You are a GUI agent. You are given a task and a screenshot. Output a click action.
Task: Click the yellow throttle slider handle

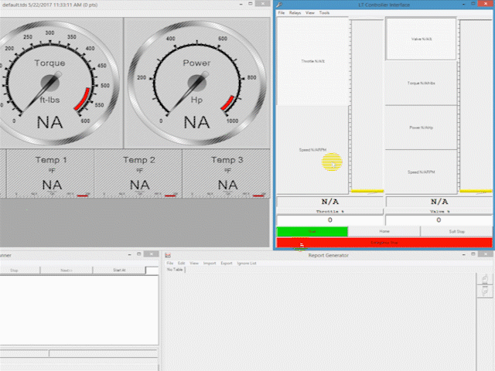click(367, 191)
